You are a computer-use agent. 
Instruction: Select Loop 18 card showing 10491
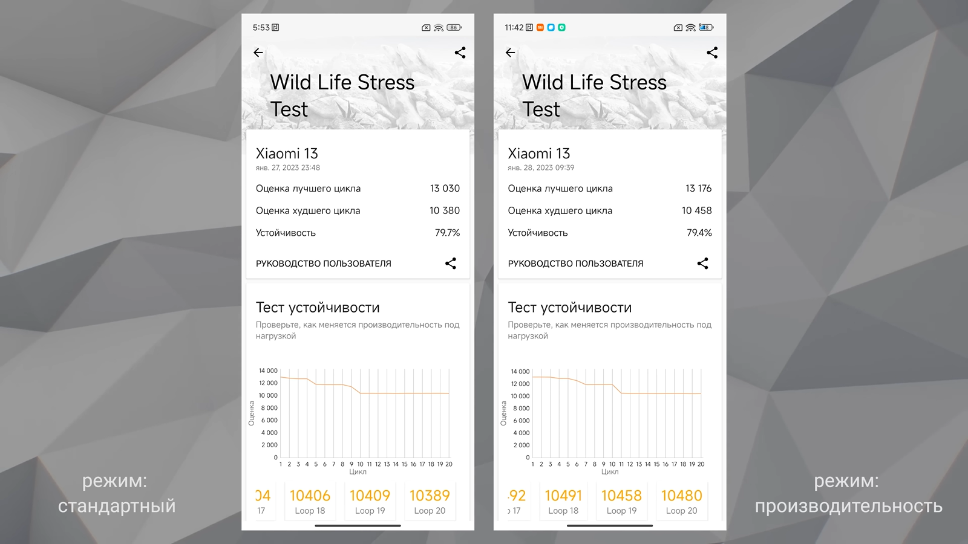tap(563, 501)
